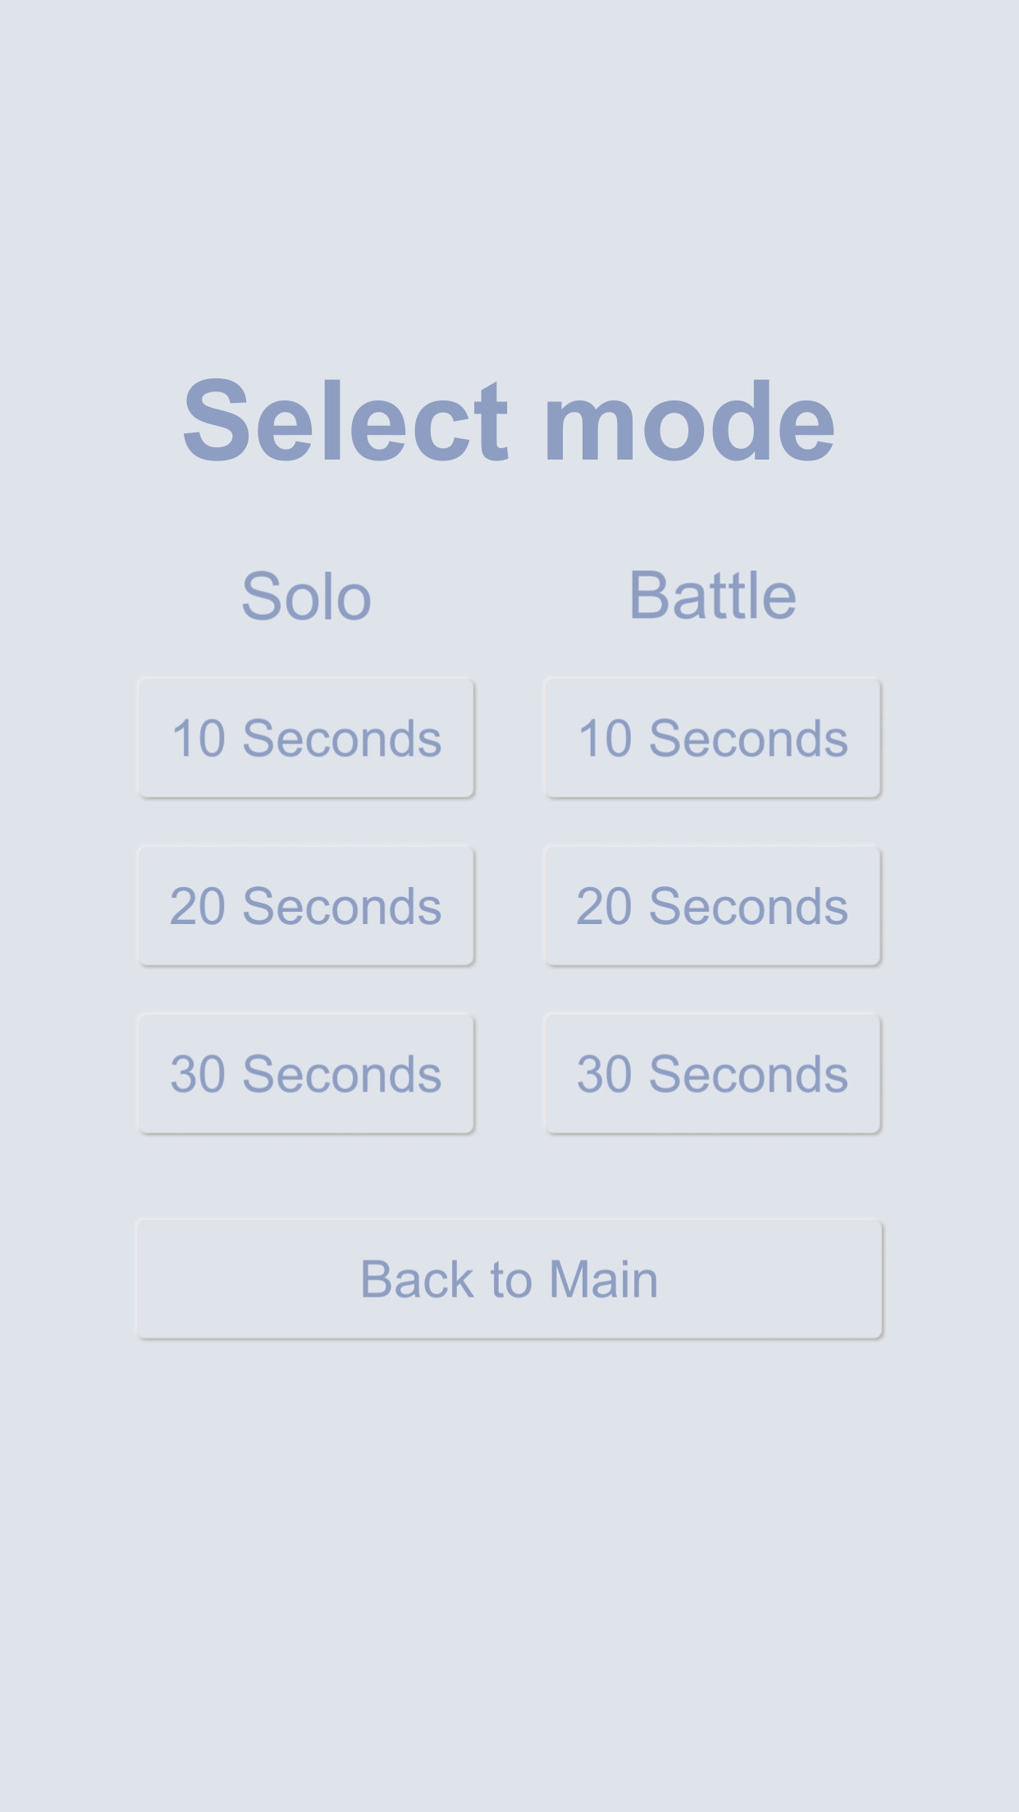Start Solo mode with 10 Seconds

pyautogui.click(x=306, y=738)
